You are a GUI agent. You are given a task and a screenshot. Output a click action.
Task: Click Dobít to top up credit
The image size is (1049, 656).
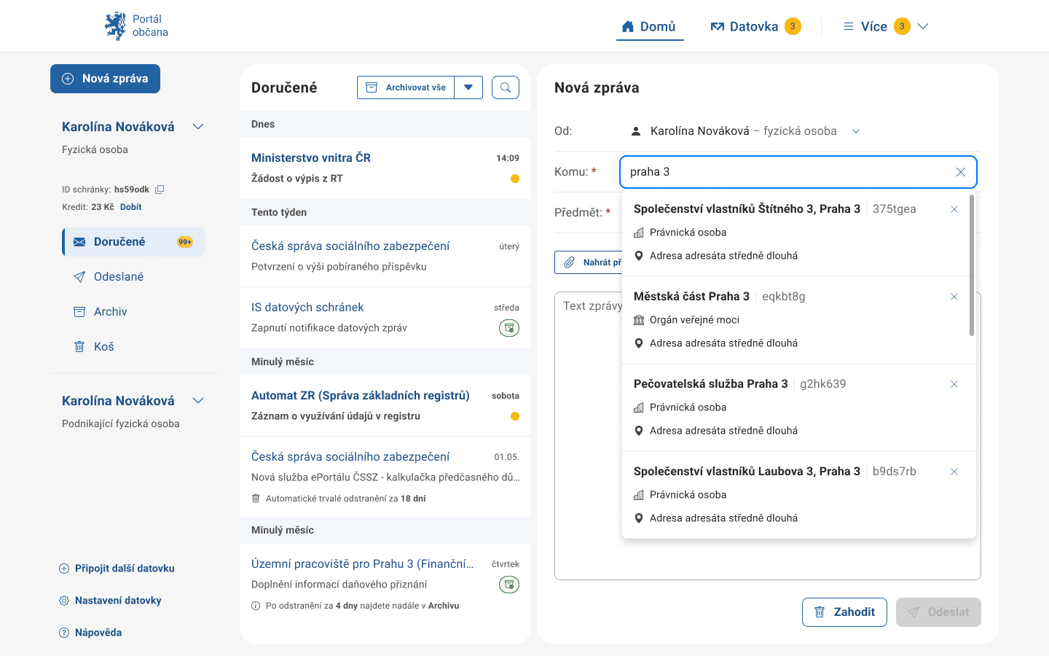[x=131, y=207]
